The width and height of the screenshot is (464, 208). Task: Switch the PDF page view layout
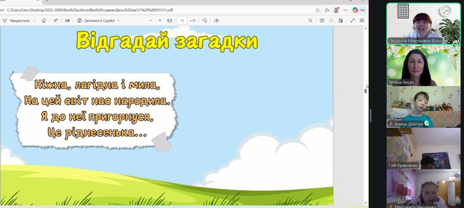pos(216,21)
